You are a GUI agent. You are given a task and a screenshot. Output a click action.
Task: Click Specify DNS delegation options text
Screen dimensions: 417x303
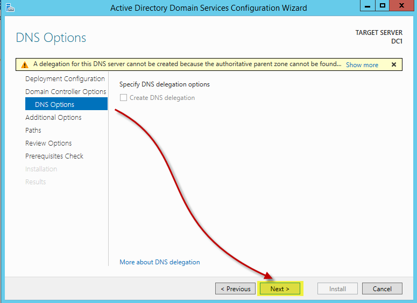pos(164,84)
